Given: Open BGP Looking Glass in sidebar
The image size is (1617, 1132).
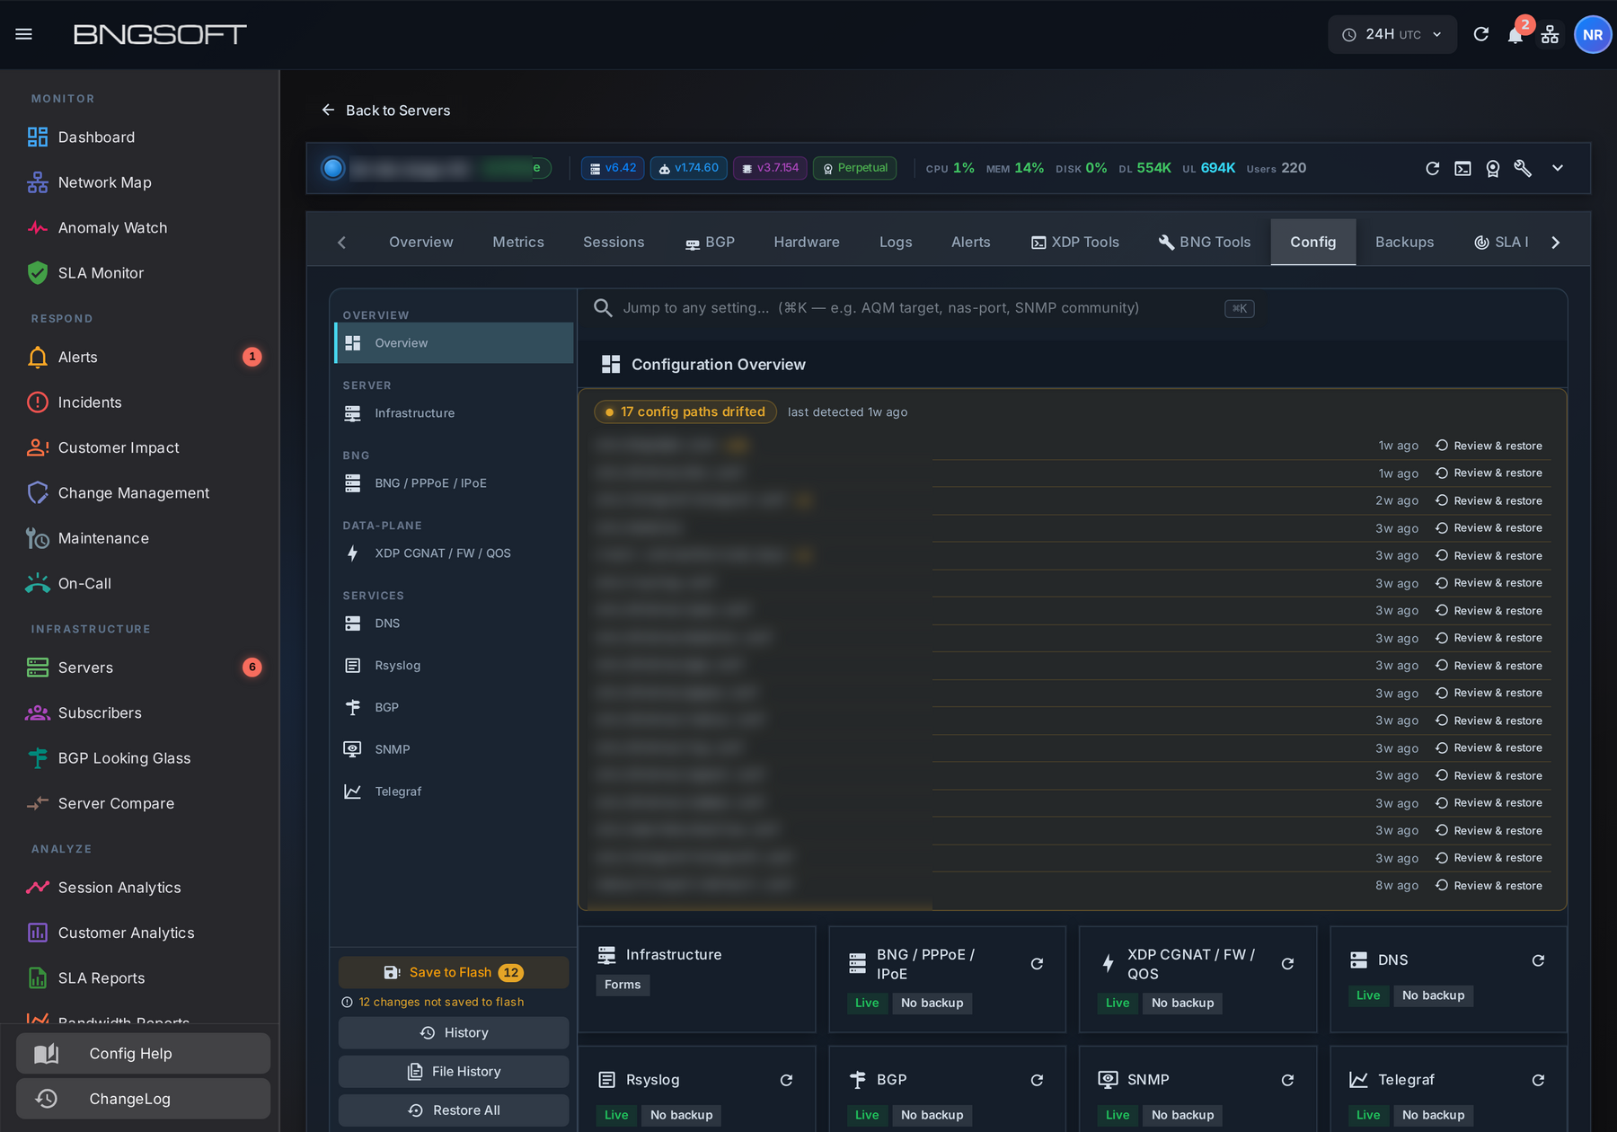Looking at the screenshot, I should pos(139,758).
